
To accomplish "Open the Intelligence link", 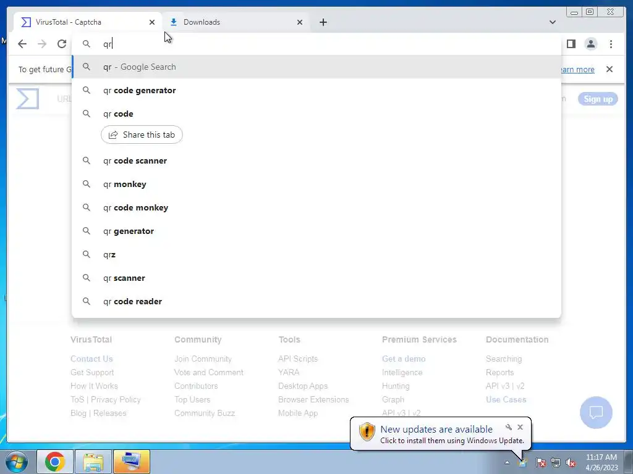I will click(x=402, y=372).
